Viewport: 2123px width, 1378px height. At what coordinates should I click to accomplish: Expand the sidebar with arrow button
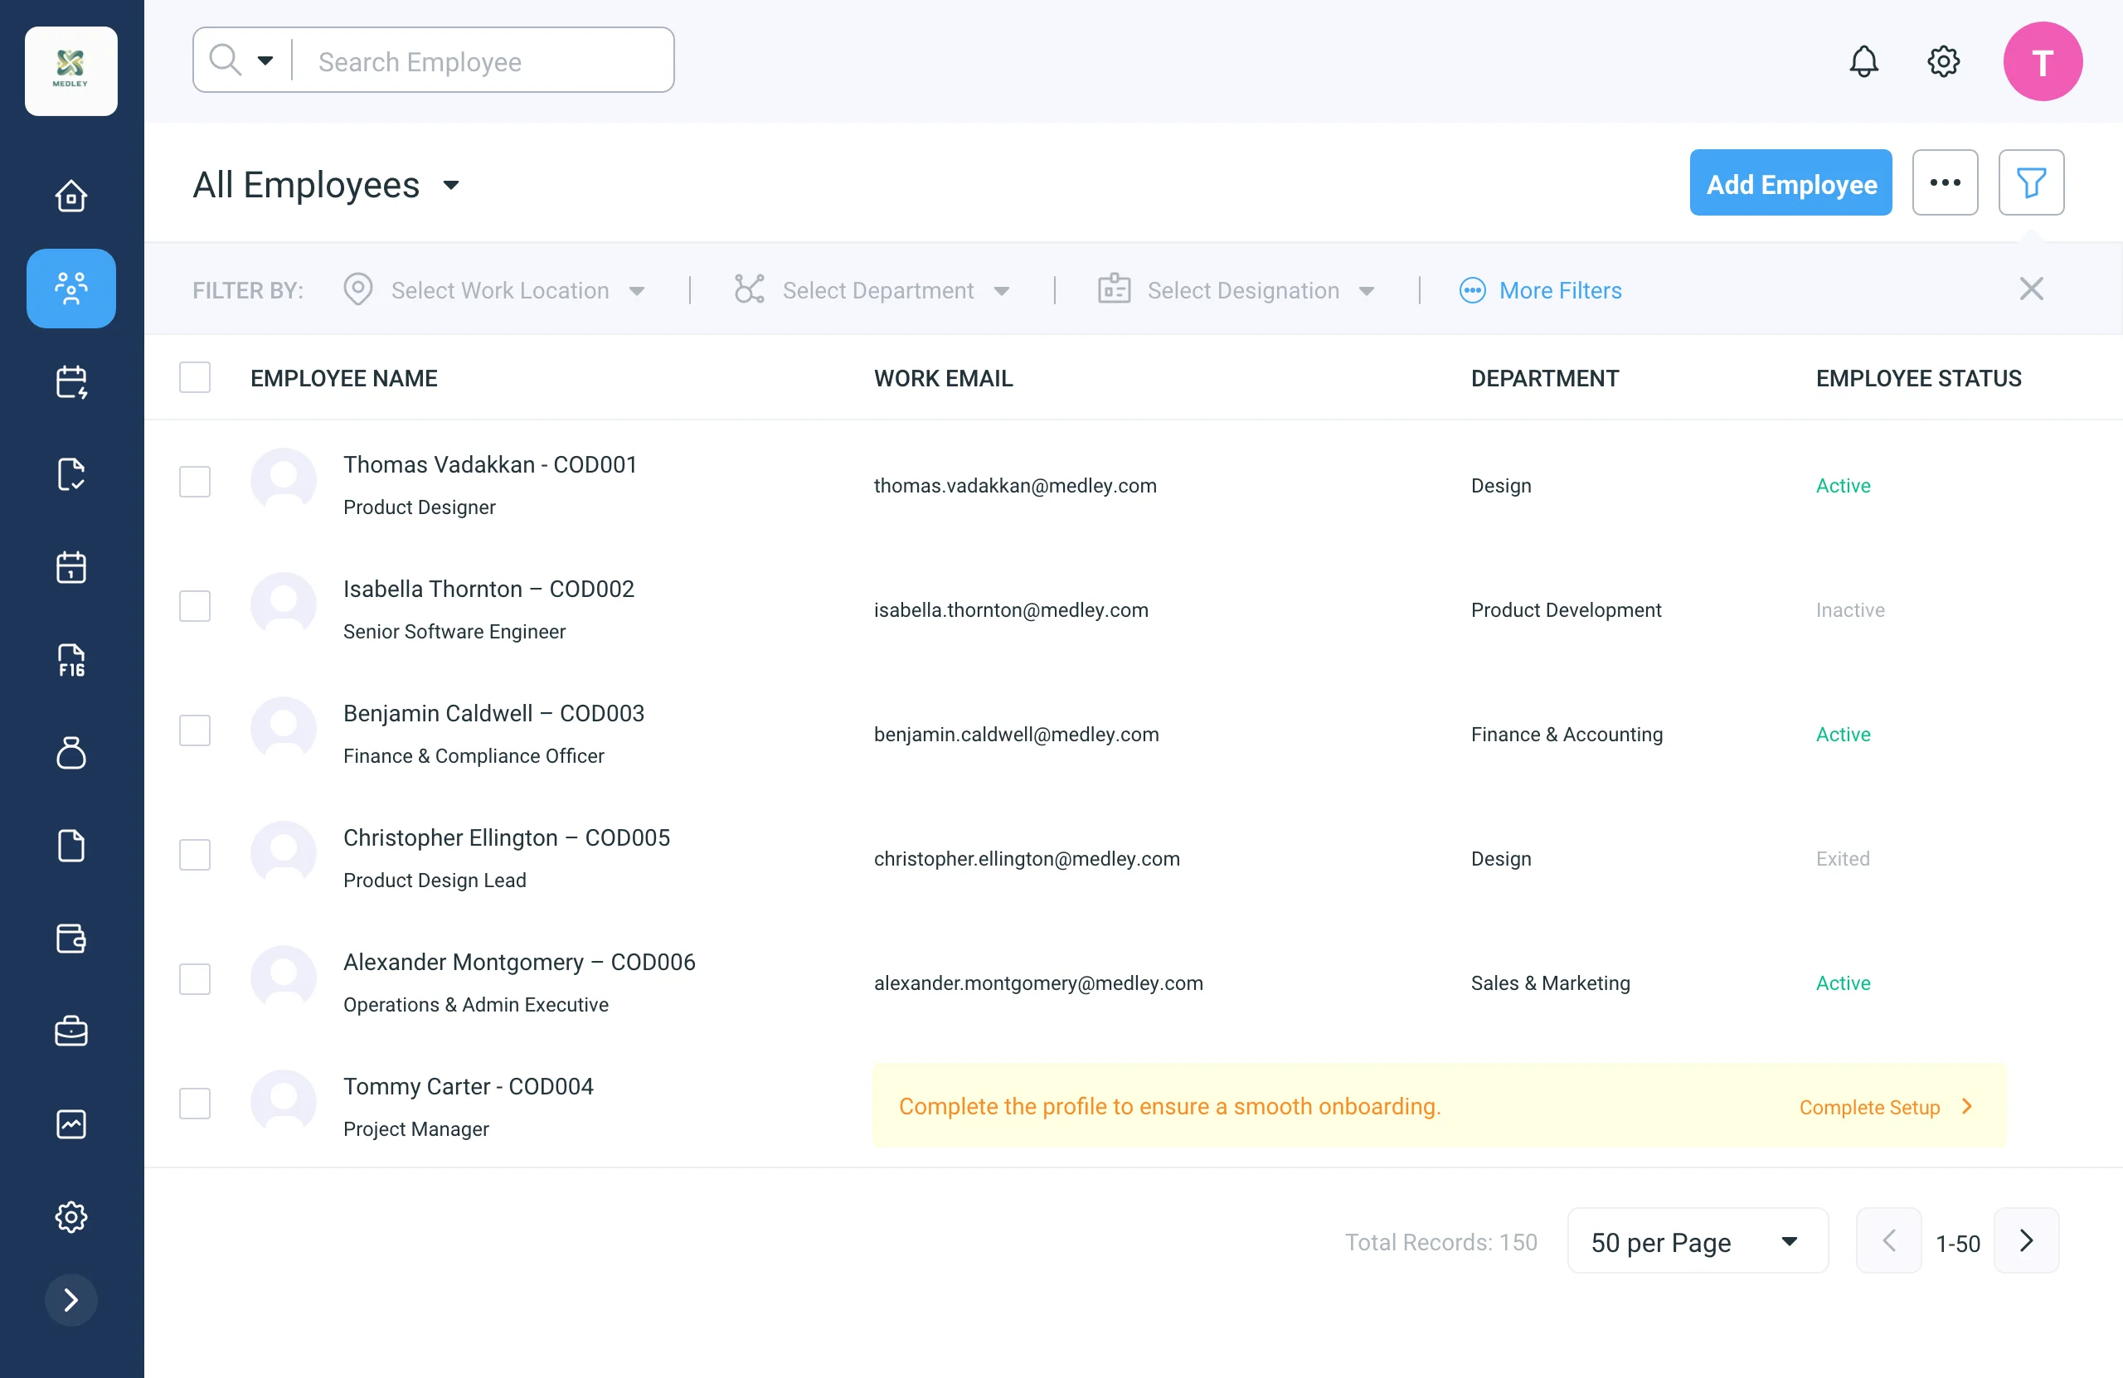(x=70, y=1299)
